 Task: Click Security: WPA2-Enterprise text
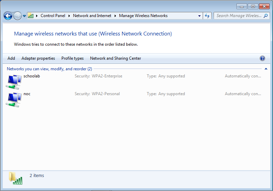(98, 76)
